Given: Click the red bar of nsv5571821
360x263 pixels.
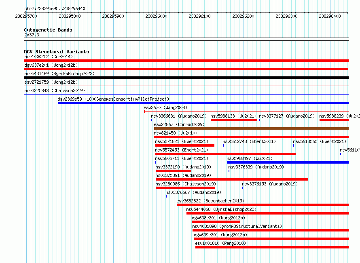Looking at the screenshot, I should (185, 145).
